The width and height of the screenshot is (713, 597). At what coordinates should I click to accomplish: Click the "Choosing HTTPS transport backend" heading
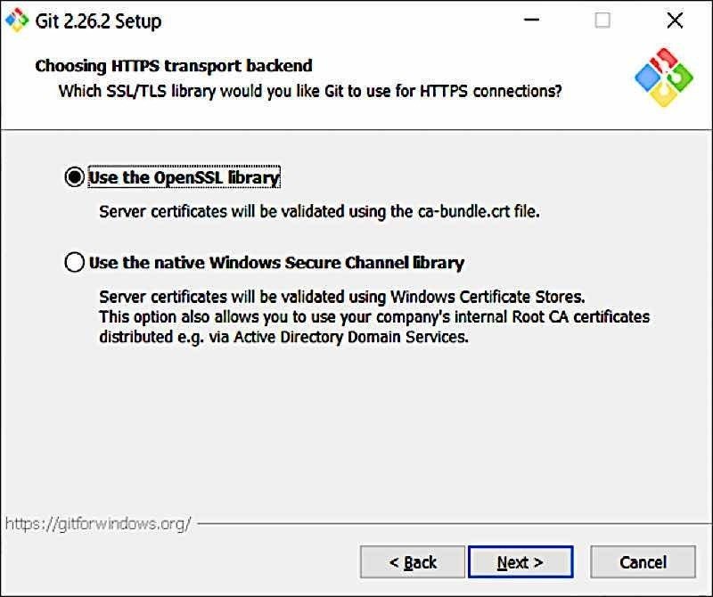point(174,66)
